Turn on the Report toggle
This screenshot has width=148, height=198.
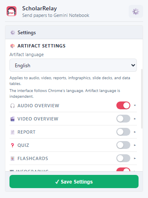tap(123, 132)
